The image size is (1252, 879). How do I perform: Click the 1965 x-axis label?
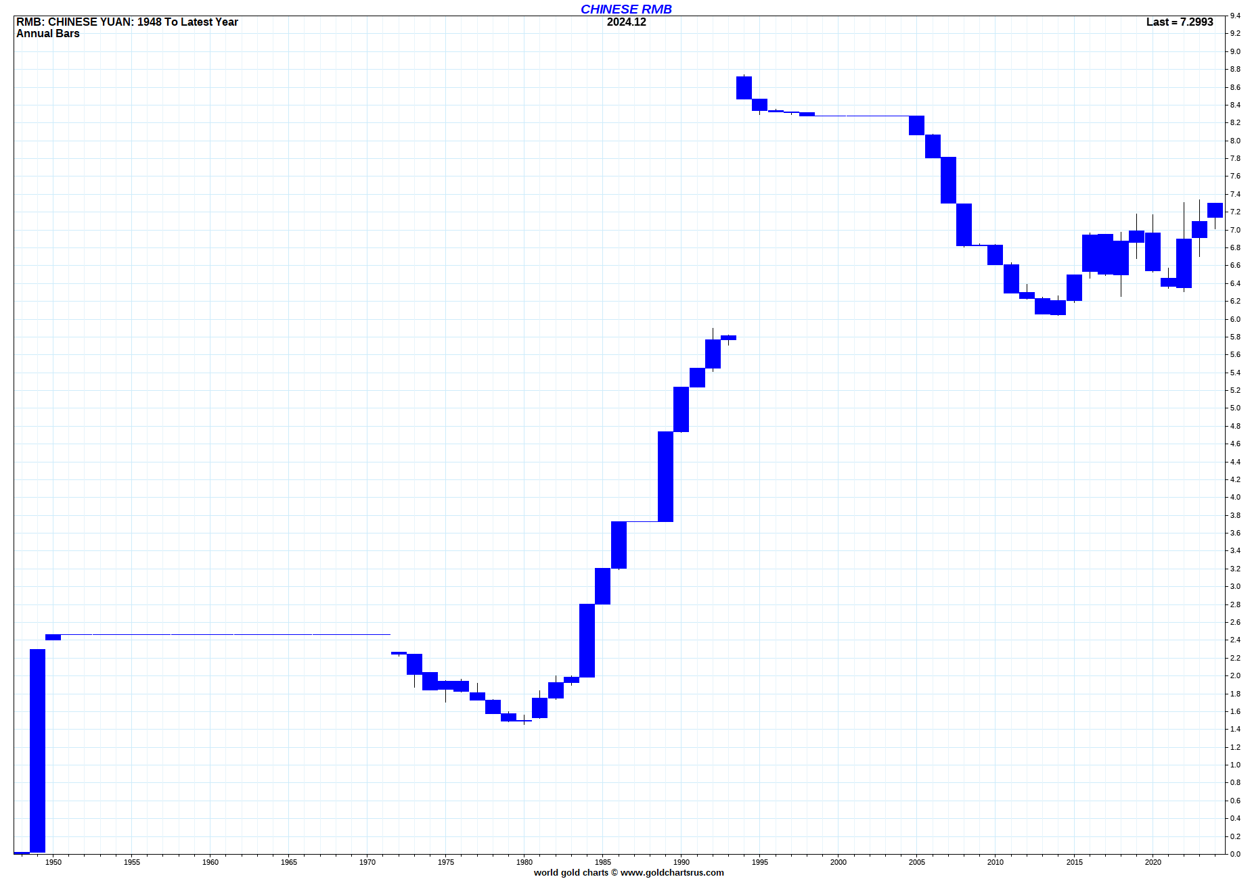(289, 861)
